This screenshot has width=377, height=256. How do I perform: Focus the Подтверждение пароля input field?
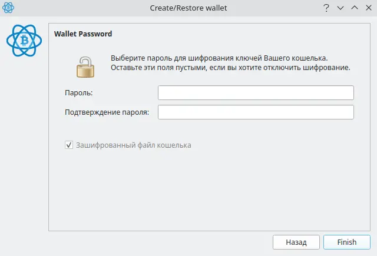pyautogui.click(x=256, y=112)
